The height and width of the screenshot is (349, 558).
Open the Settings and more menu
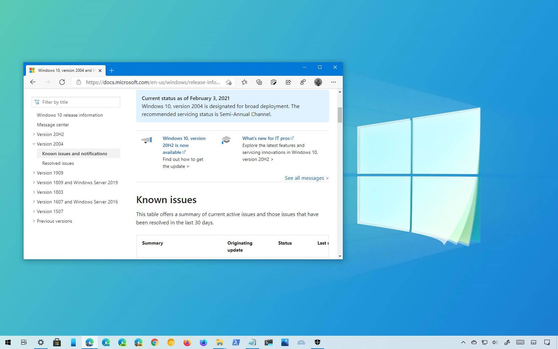[333, 82]
